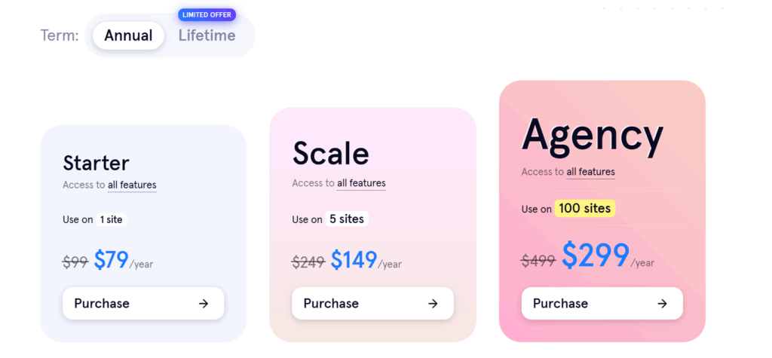
Task: Click the $299 Agency price
Action: click(596, 255)
